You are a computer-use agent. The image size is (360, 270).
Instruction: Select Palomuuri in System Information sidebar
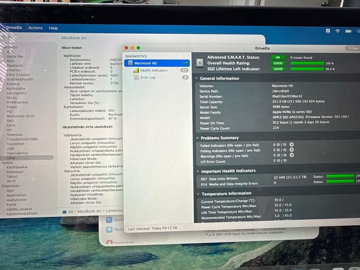[15, 172]
